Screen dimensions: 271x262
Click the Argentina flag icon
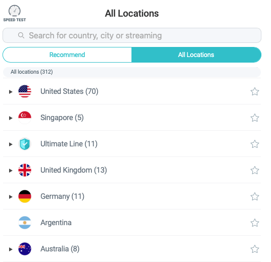(x=25, y=223)
